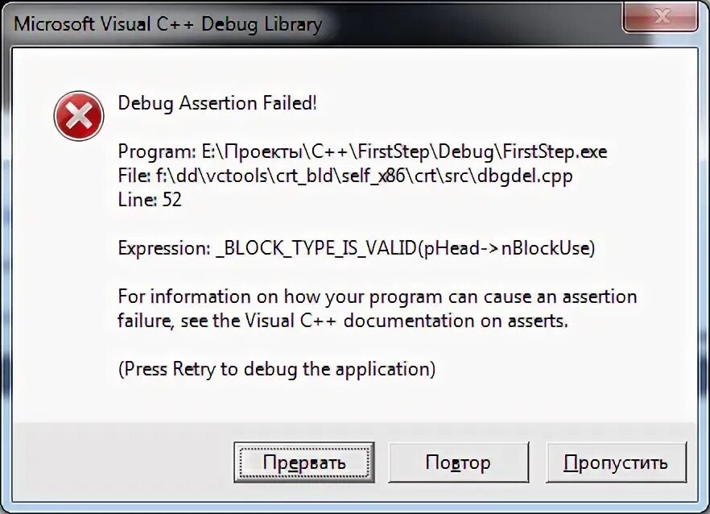Click the Program path line
The width and height of the screenshot is (710, 514).
tap(362, 151)
